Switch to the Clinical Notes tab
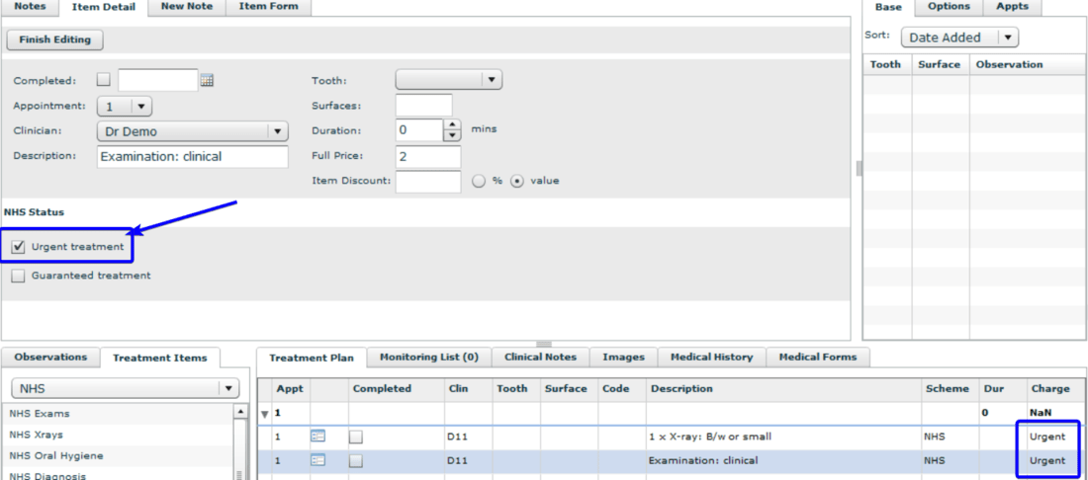This screenshot has width=1088, height=480. 540,357
